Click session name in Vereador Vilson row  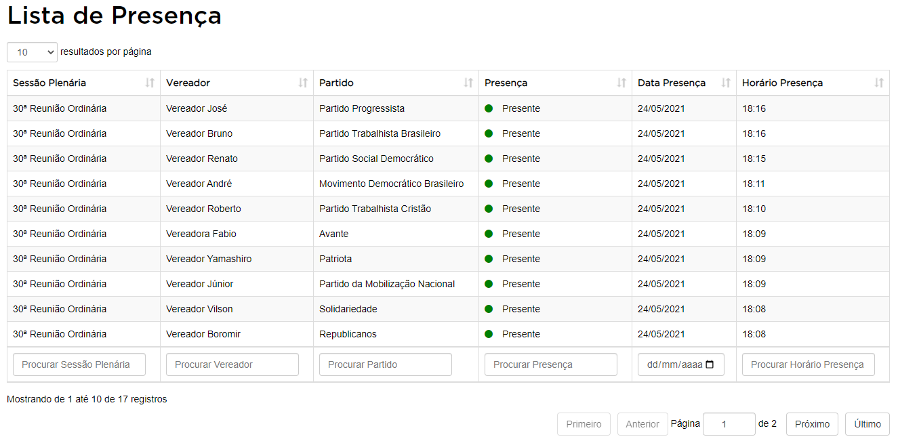click(60, 309)
